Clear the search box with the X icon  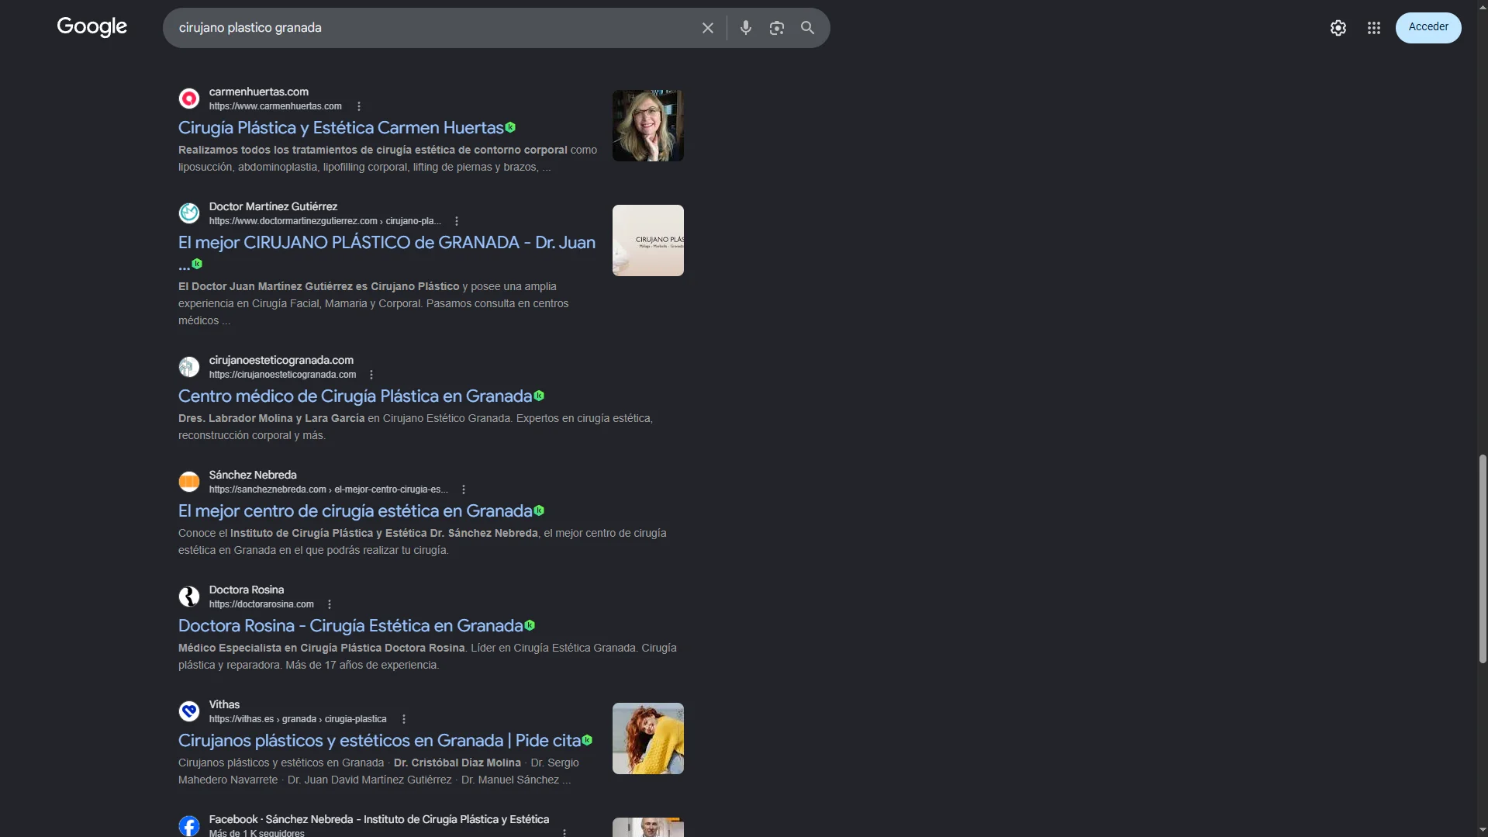(708, 28)
